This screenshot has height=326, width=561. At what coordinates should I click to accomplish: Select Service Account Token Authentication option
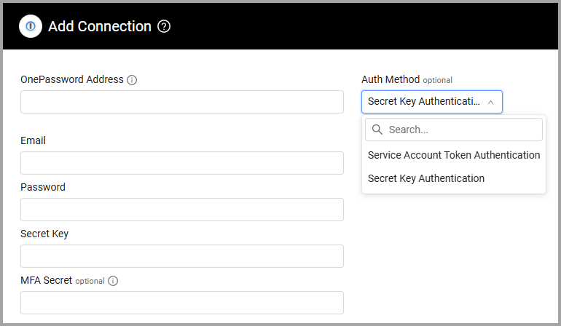453,155
